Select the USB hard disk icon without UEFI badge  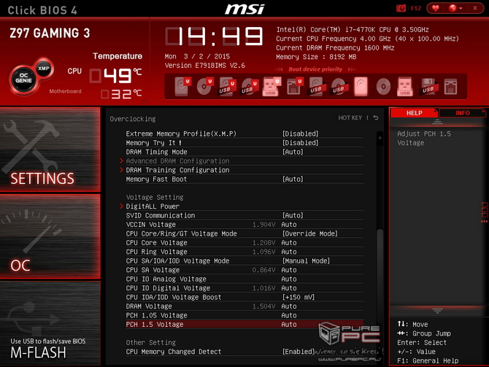(x=317, y=86)
